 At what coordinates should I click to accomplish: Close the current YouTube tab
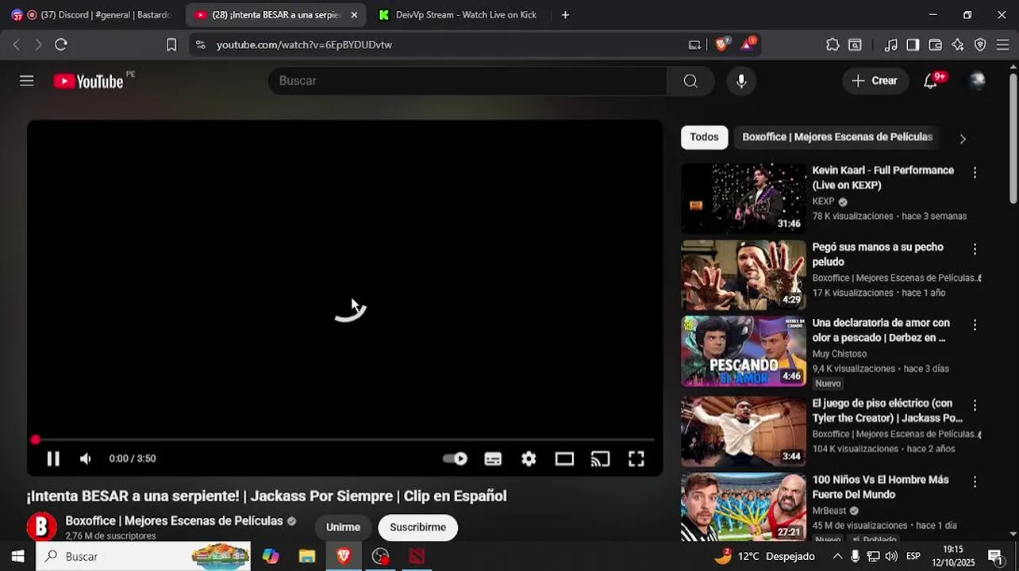[x=354, y=14]
